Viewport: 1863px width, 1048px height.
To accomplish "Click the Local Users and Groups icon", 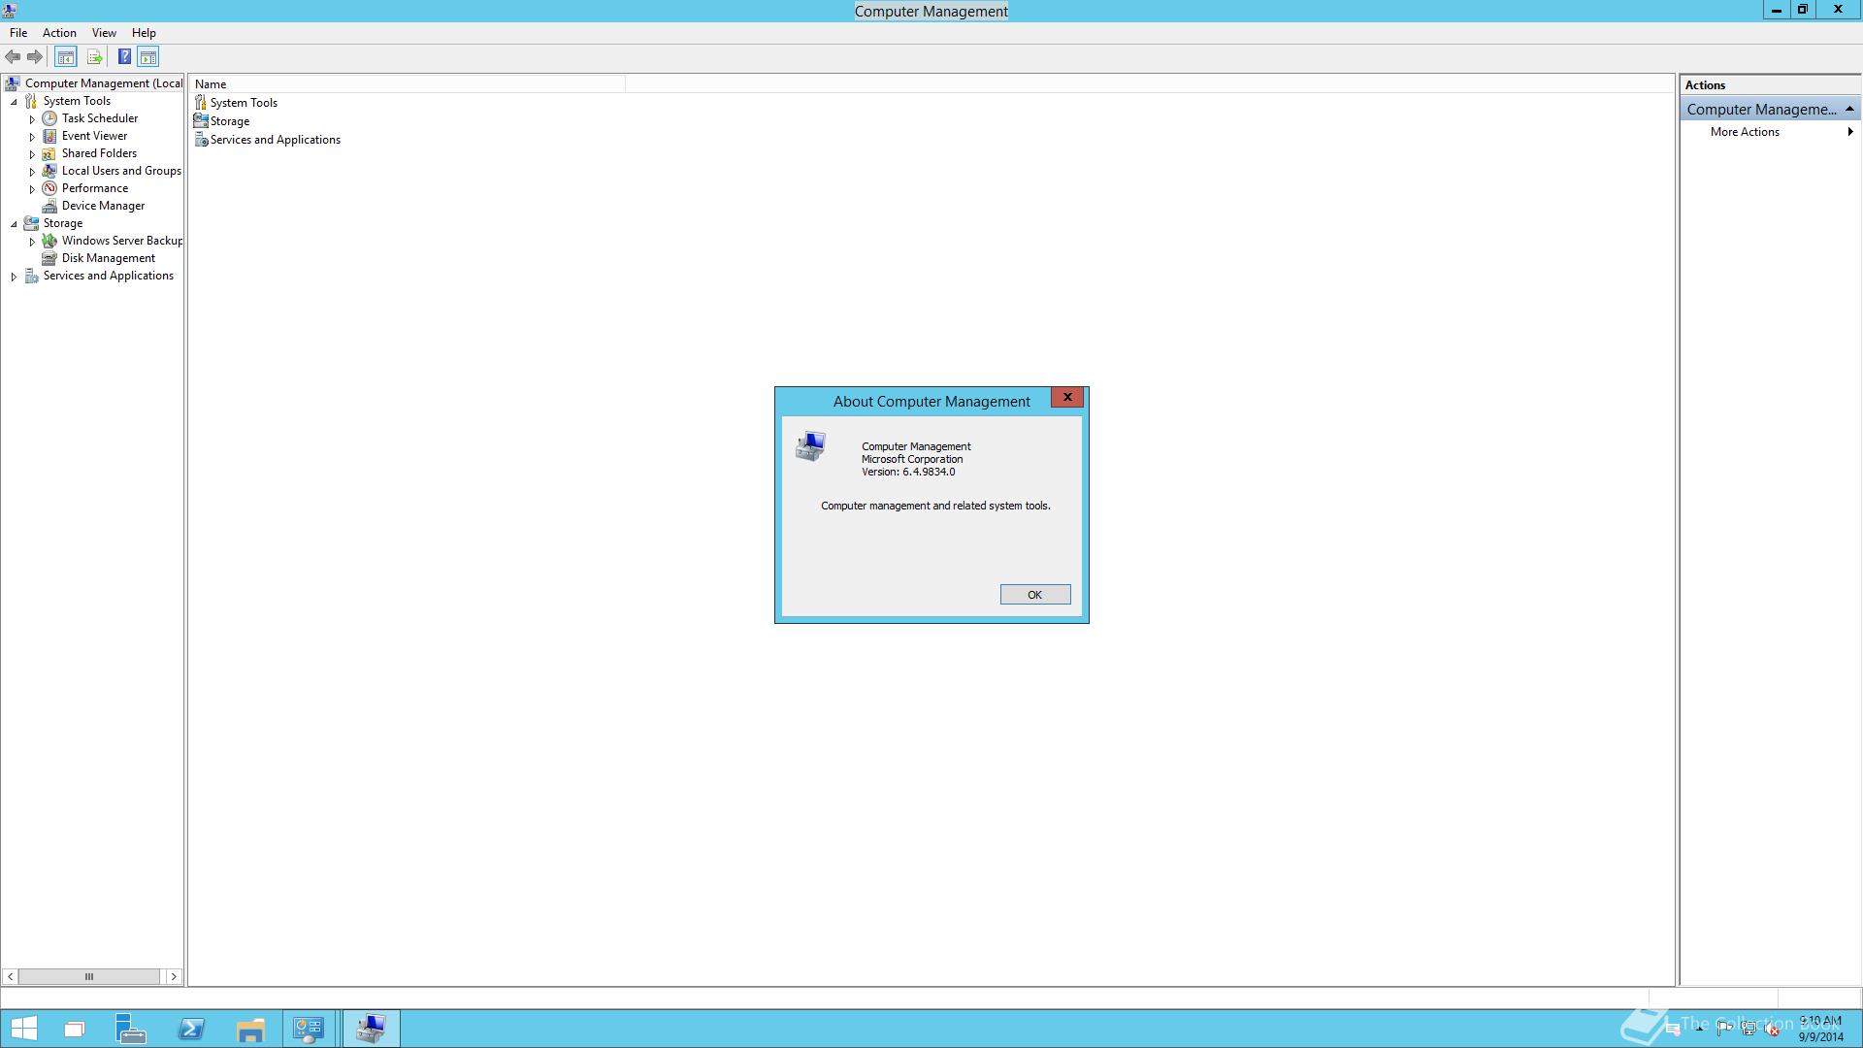I will (49, 171).
